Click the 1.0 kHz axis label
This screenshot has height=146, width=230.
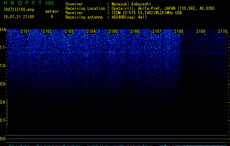[3, 66]
